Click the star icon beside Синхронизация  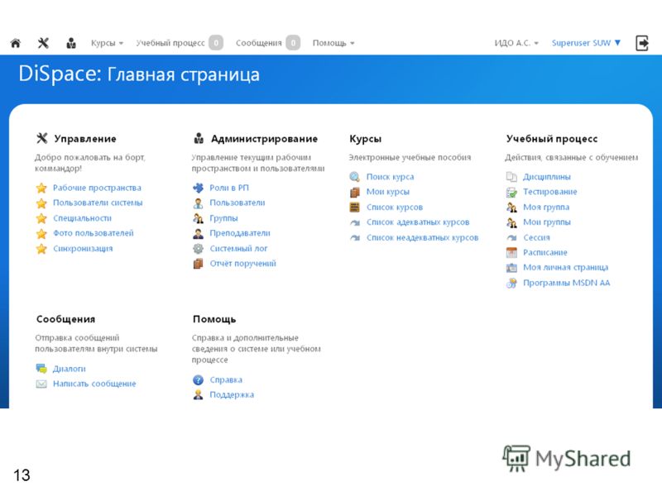[41, 249]
